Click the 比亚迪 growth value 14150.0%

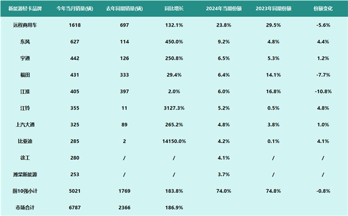click(174, 141)
